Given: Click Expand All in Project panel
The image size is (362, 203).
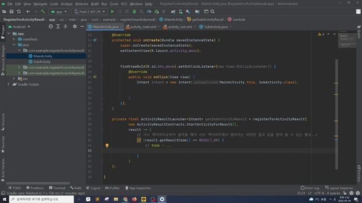Looking at the screenshot, I should click(58, 27).
